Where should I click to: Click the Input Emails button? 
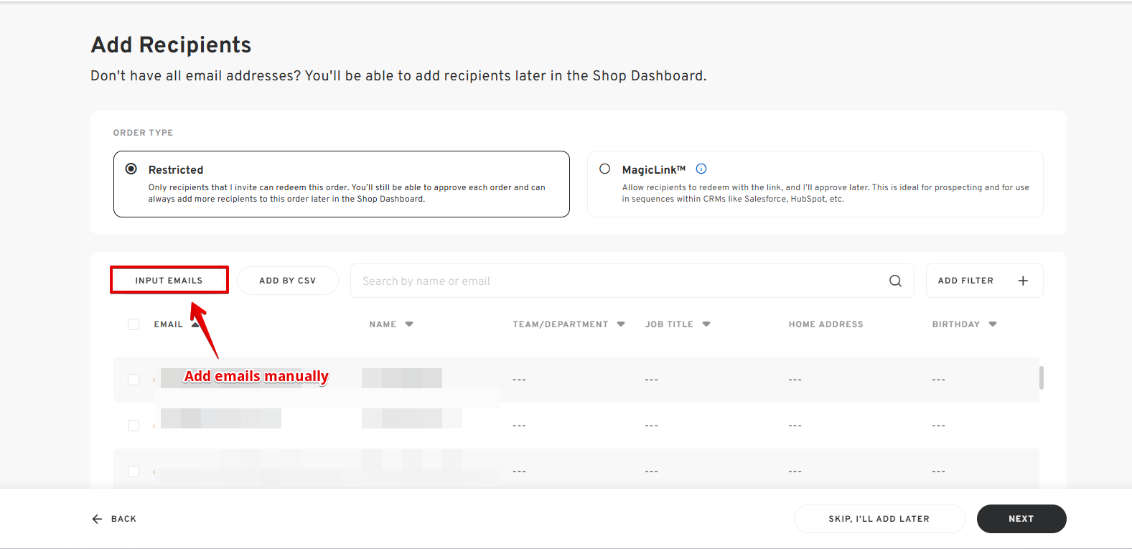[169, 281]
